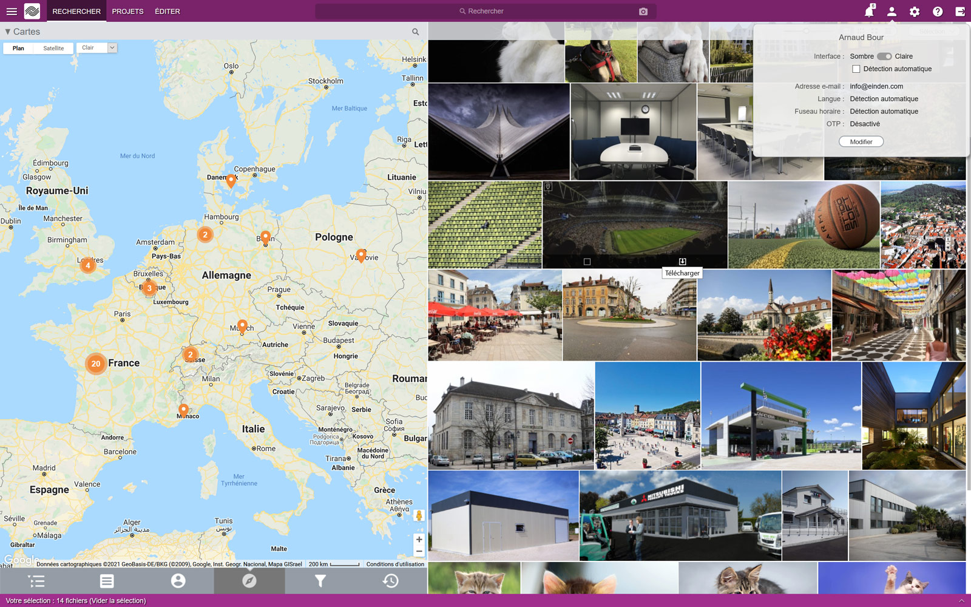Viewport: 971px width, 607px height.
Task: Select the compass map view in bottom toolbar
Action: click(x=249, y=580)
